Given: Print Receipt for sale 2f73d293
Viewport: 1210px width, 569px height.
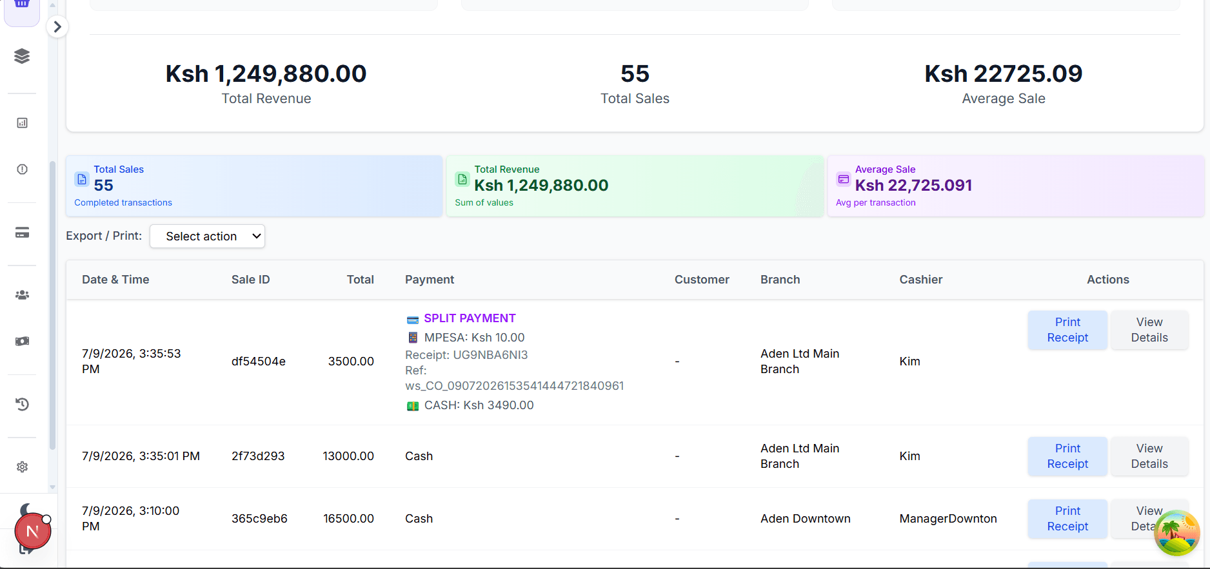Looking at the screenshot, I should point(1067,456).
